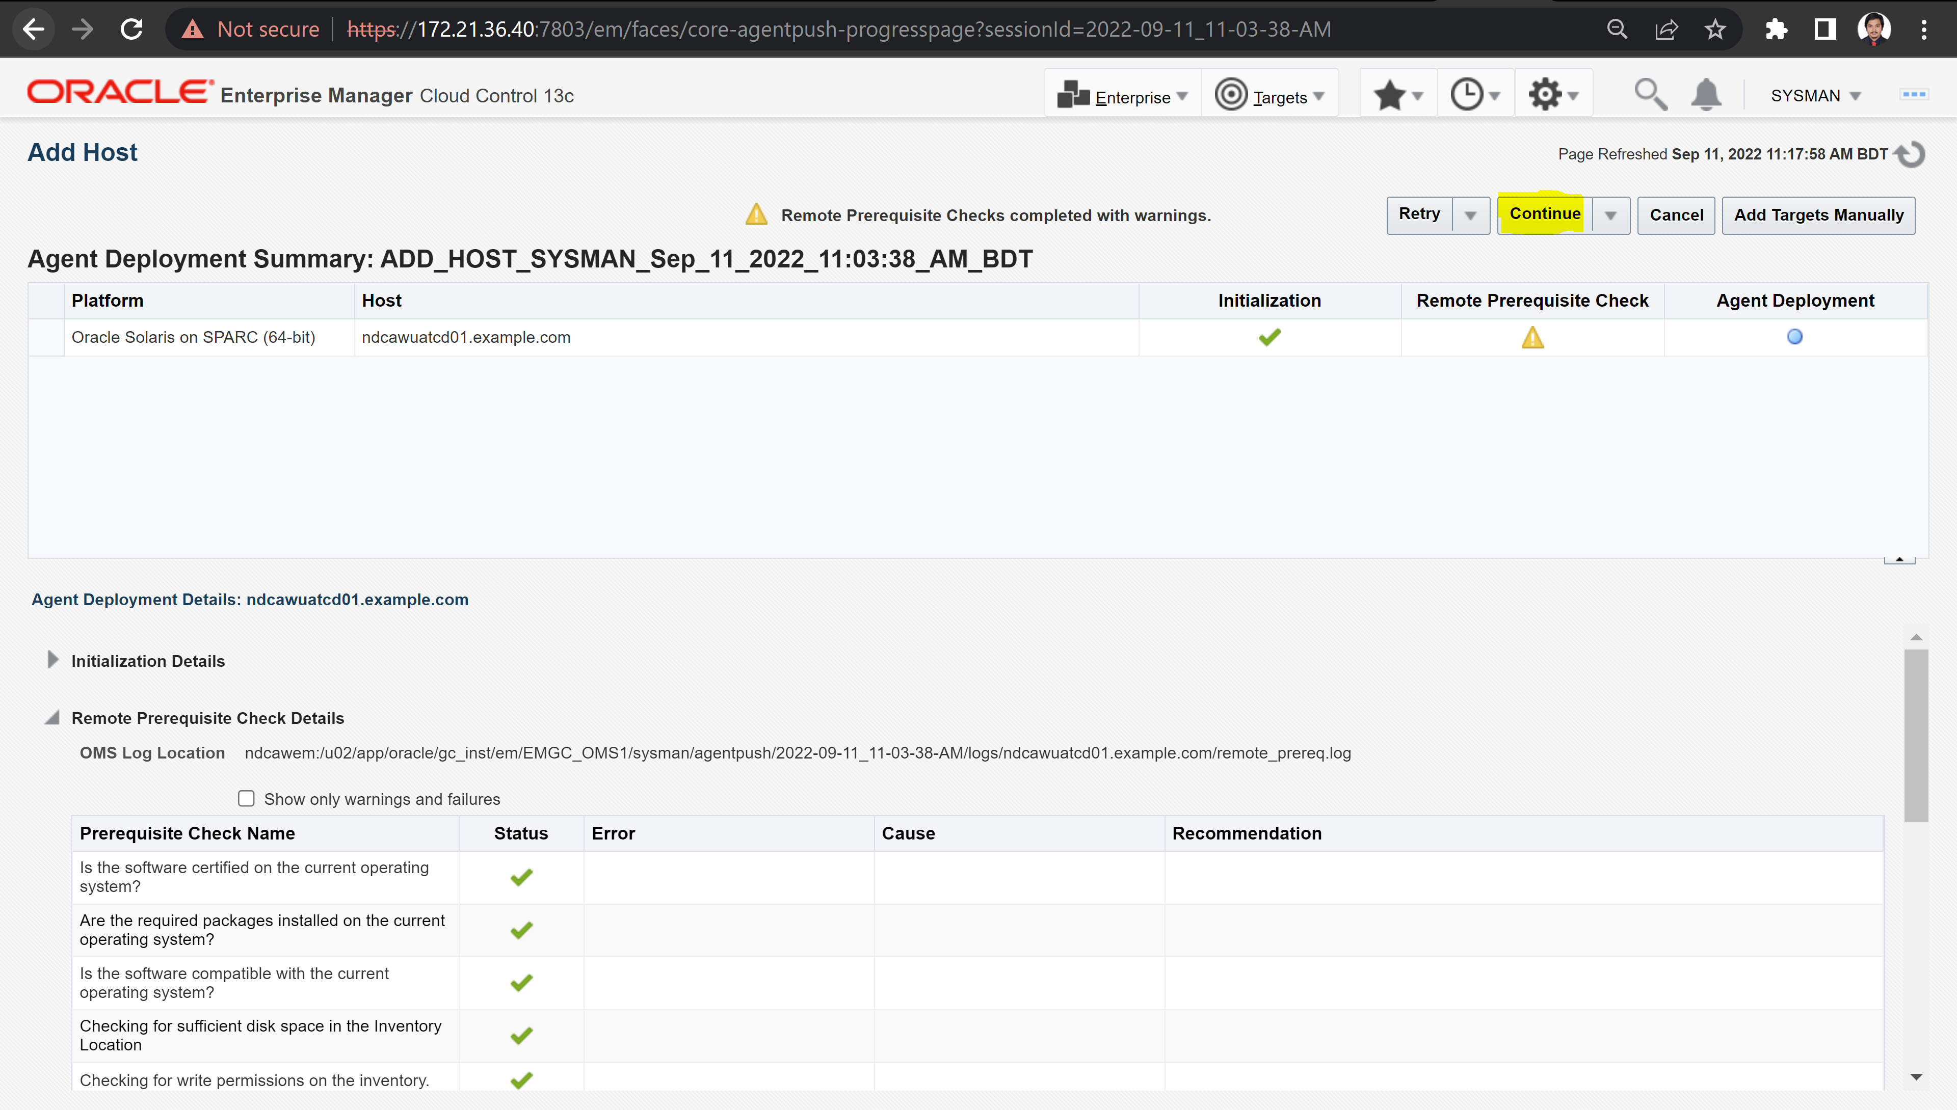The width and height of the screenshot is (1957, 1110).
Task: Click the Remote Prerequisite Check warning triangle
Action: pos(1532,337)
